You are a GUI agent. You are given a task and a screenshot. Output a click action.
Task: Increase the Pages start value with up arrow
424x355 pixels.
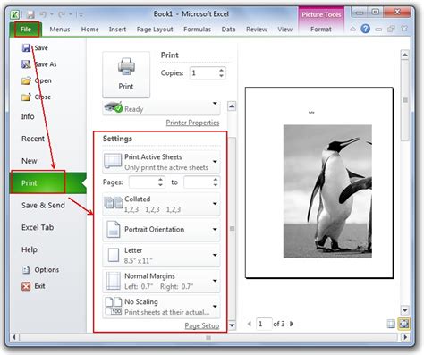160,180
